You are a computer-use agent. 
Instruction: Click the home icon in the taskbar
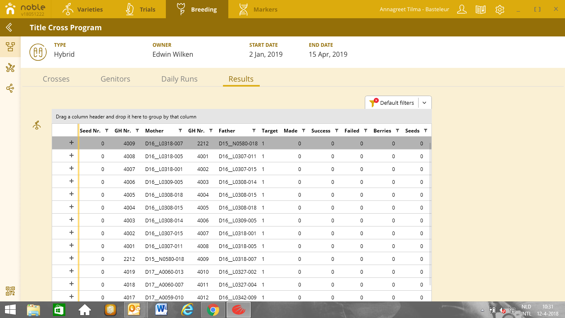click(x=85, y=310)
